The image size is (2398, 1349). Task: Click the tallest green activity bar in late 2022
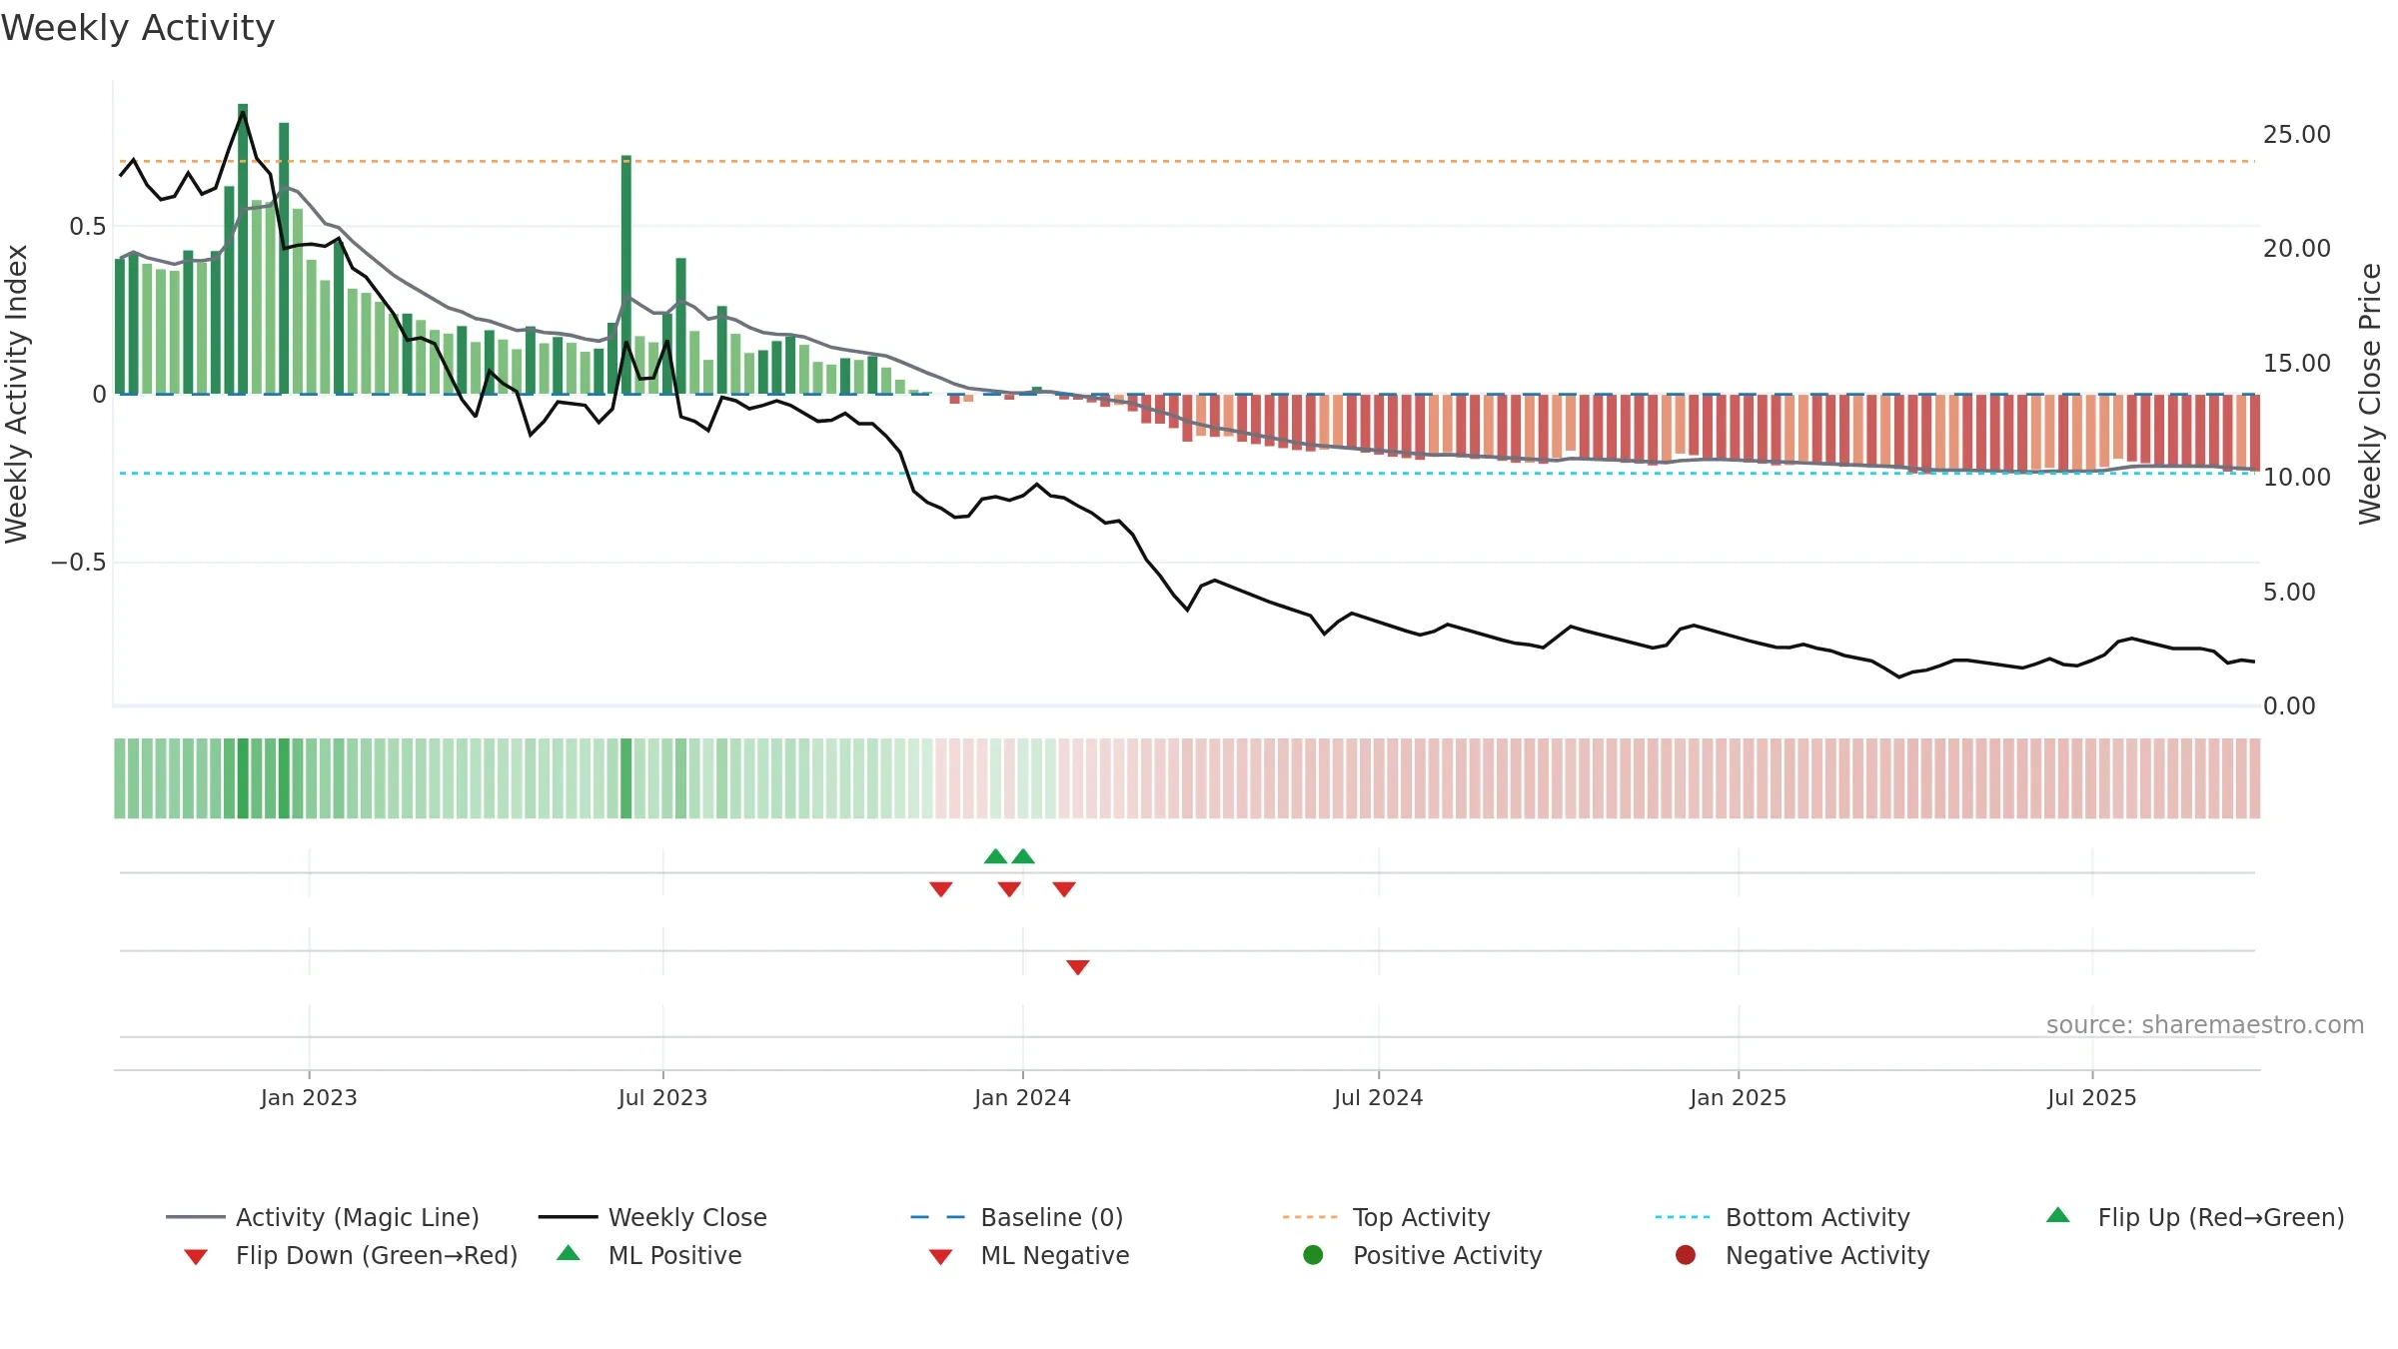click(243, 249)
